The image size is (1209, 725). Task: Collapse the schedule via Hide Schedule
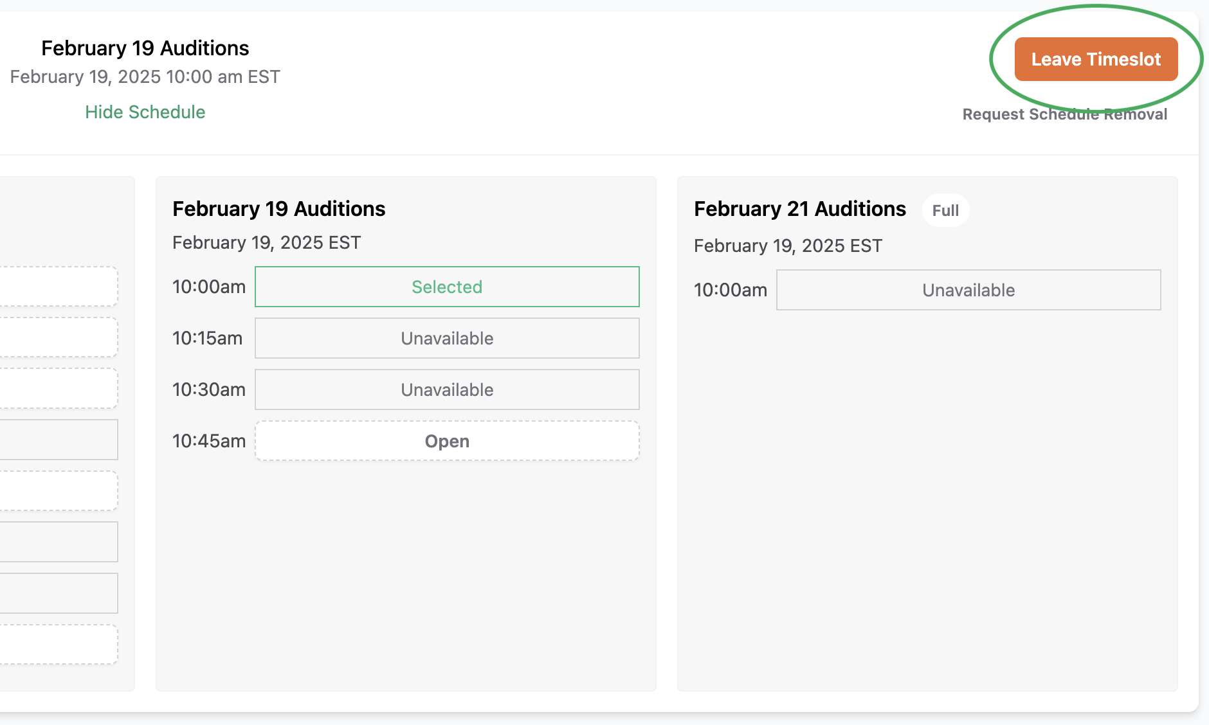pyautogui.click(x=145, y=112)
